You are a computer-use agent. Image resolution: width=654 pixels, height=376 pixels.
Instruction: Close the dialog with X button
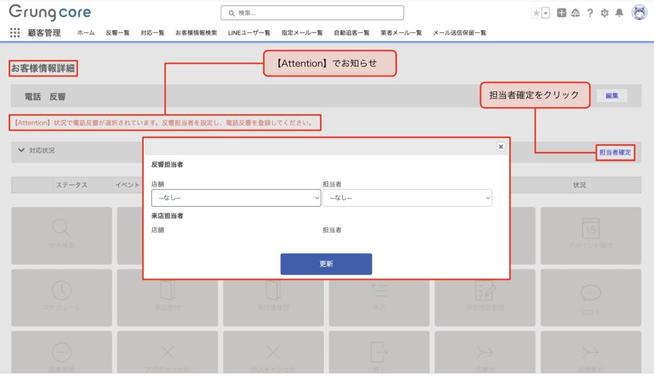(x=501, y=146)
